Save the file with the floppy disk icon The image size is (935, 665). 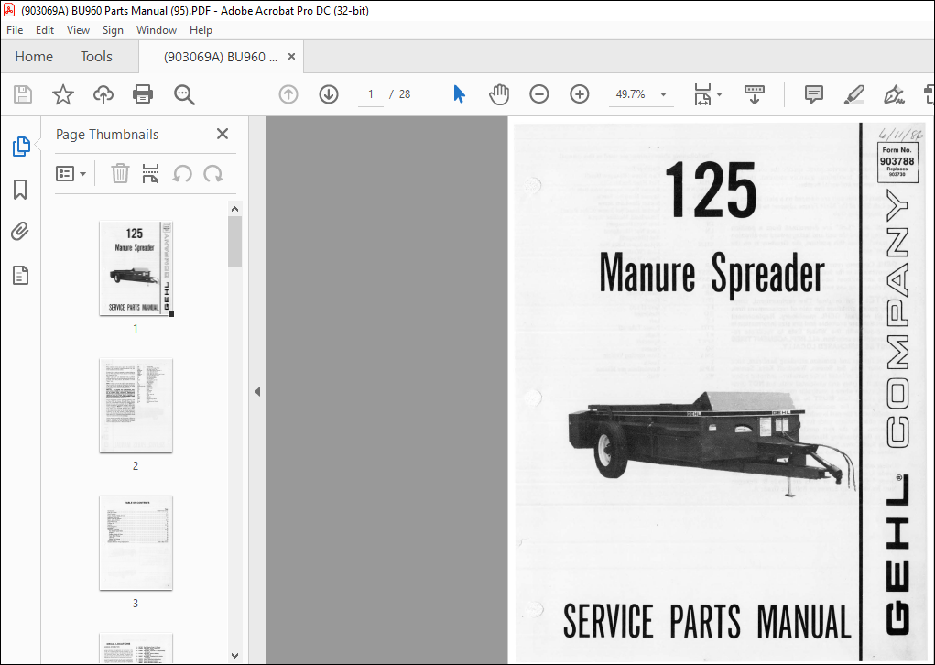click(23, 94)
